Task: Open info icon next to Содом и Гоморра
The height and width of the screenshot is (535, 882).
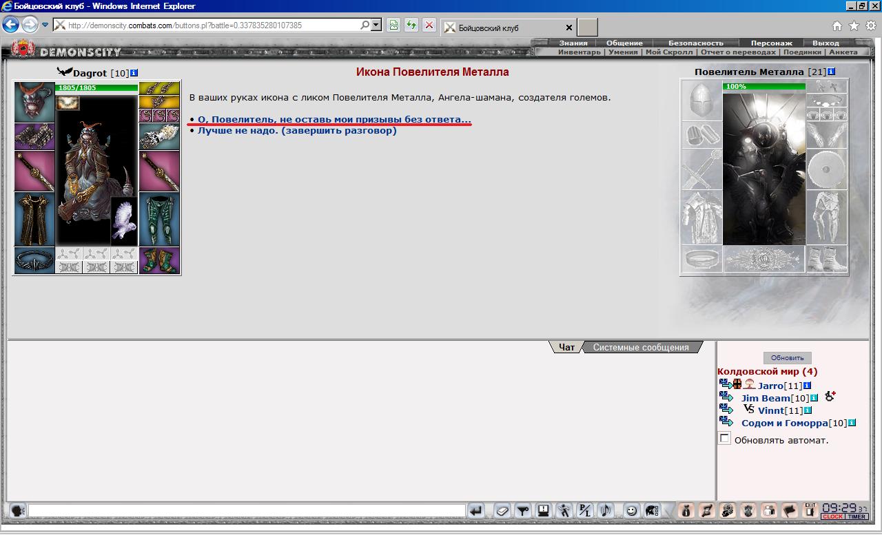Action: 852,423
